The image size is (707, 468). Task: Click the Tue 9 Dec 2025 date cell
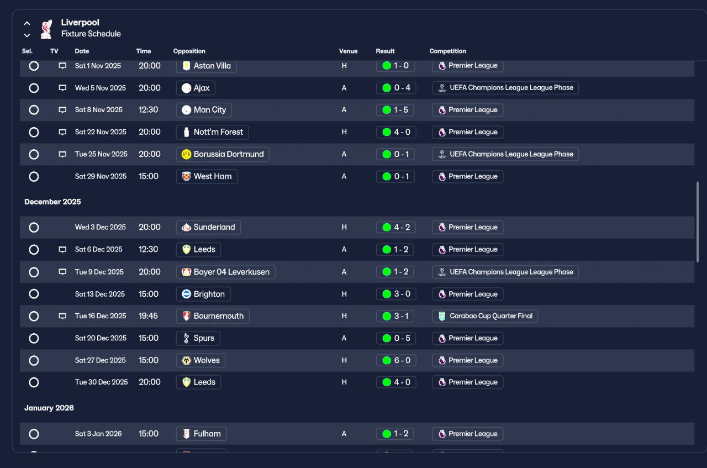click(99, 272)
